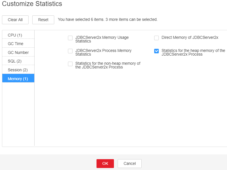Show the Session (2) category

18,70
